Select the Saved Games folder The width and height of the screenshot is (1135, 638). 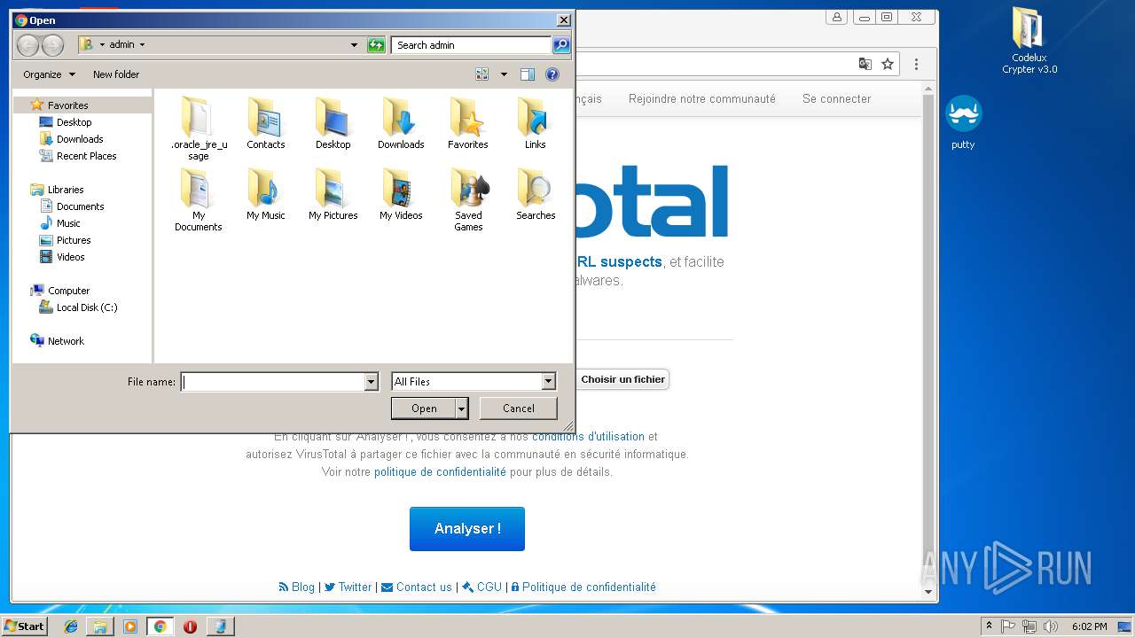[x=468, y=199]
